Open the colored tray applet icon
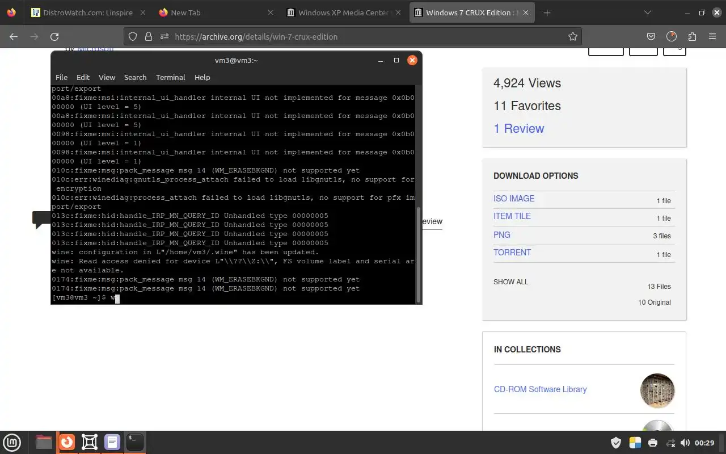Screen dimensions: 726x454 635,443
